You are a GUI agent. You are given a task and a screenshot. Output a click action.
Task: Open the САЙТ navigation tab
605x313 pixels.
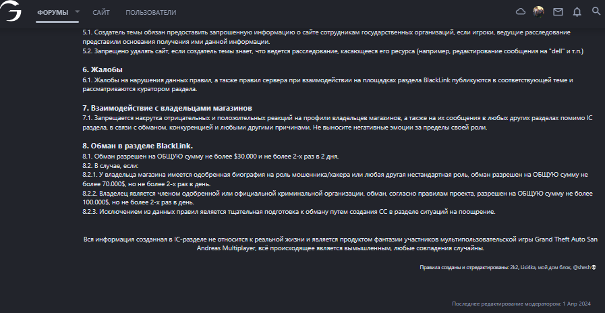tap(102, 12)
